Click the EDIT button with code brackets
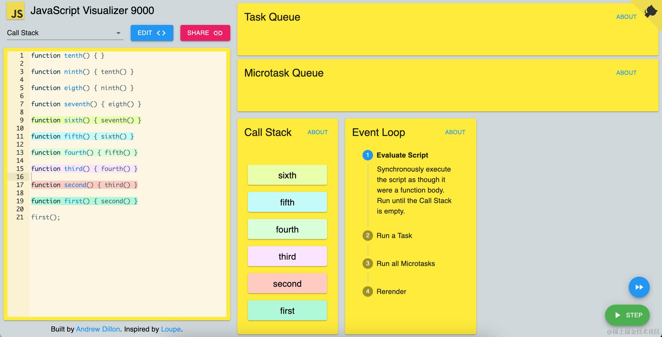 click(x=152, y=33)
